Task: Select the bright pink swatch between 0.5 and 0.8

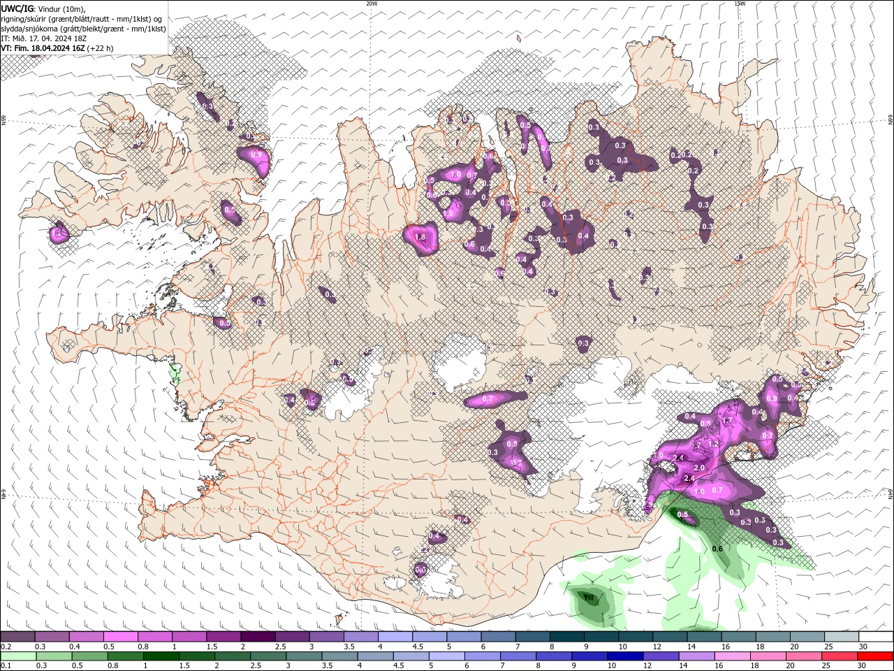Action: (120, 636)
